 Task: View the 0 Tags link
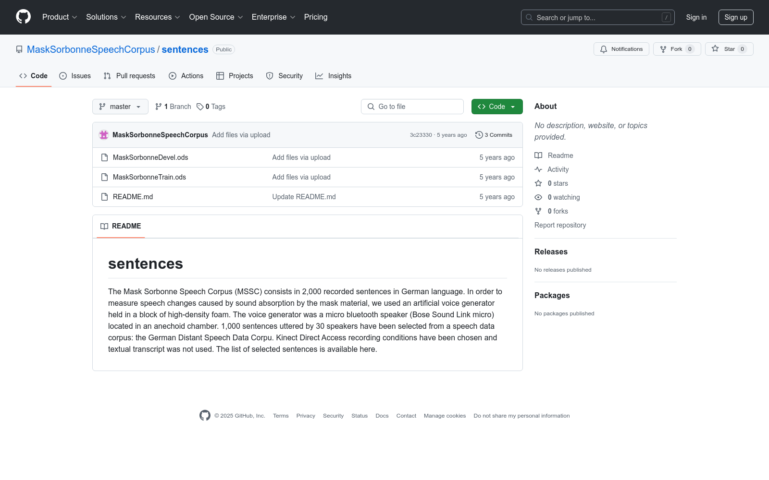coord(211,107)
